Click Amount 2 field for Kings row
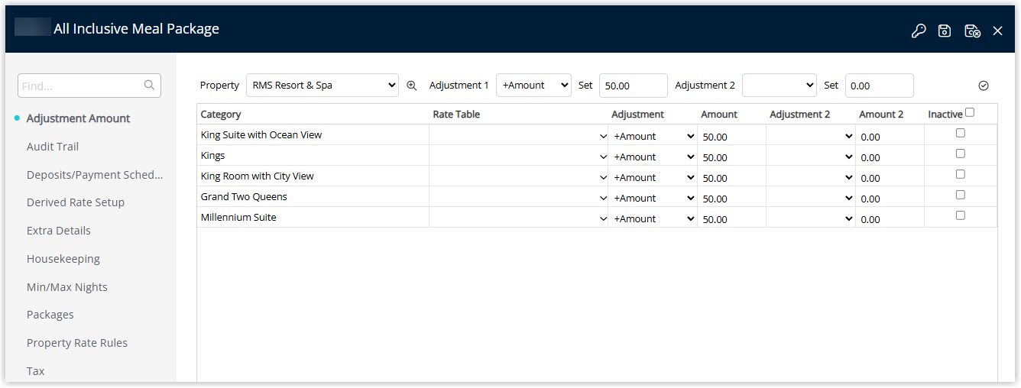The image size is (1021, 388). pyautogui.click(x=890, y=157)
